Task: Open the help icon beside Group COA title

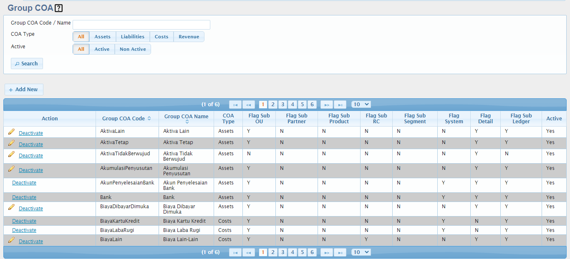Action: click(x=58, y=8)
